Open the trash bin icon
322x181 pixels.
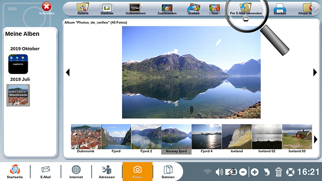(278, 172)
